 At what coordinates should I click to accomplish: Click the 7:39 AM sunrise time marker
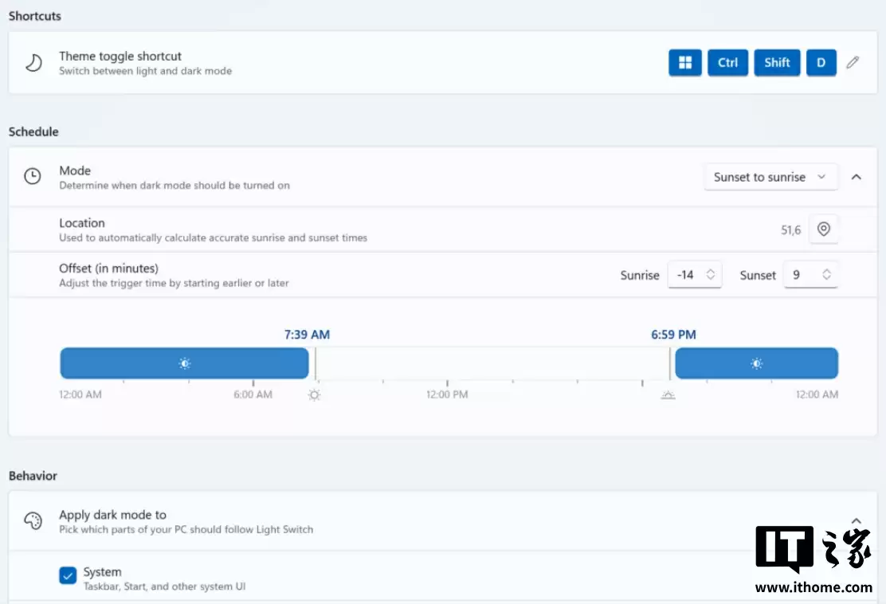click(x=307, y=335)
